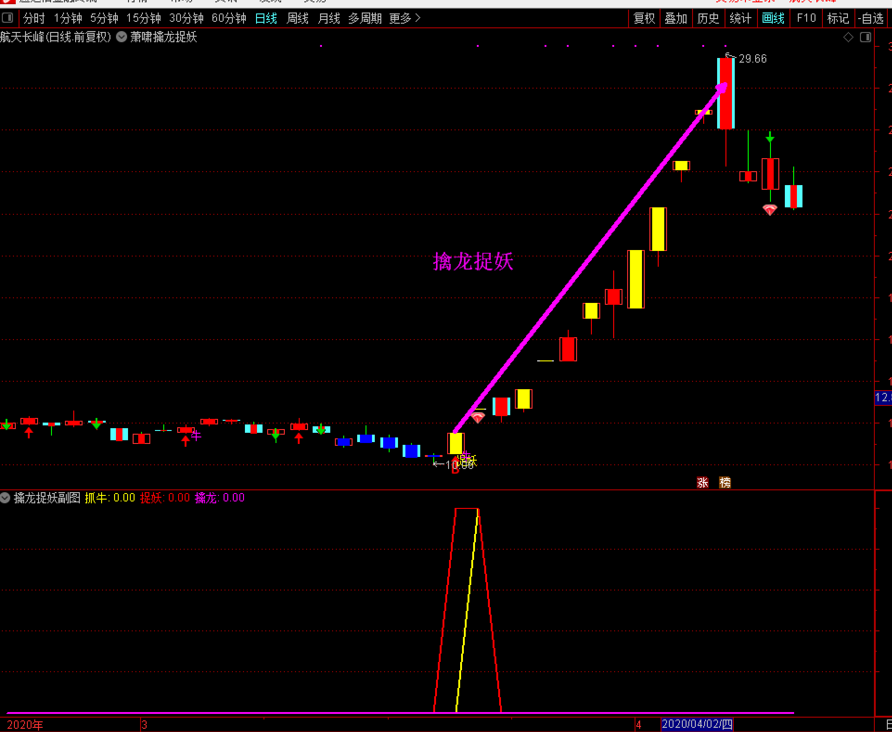Switch to 周线 weekly period tab

(297, 18)
